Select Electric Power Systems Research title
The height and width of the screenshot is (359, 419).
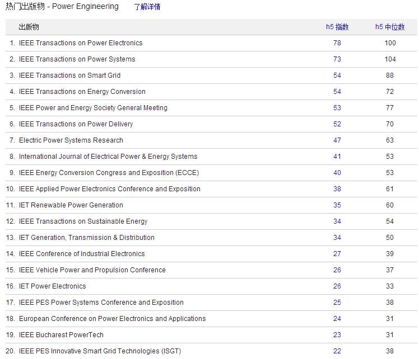point(71,140)
